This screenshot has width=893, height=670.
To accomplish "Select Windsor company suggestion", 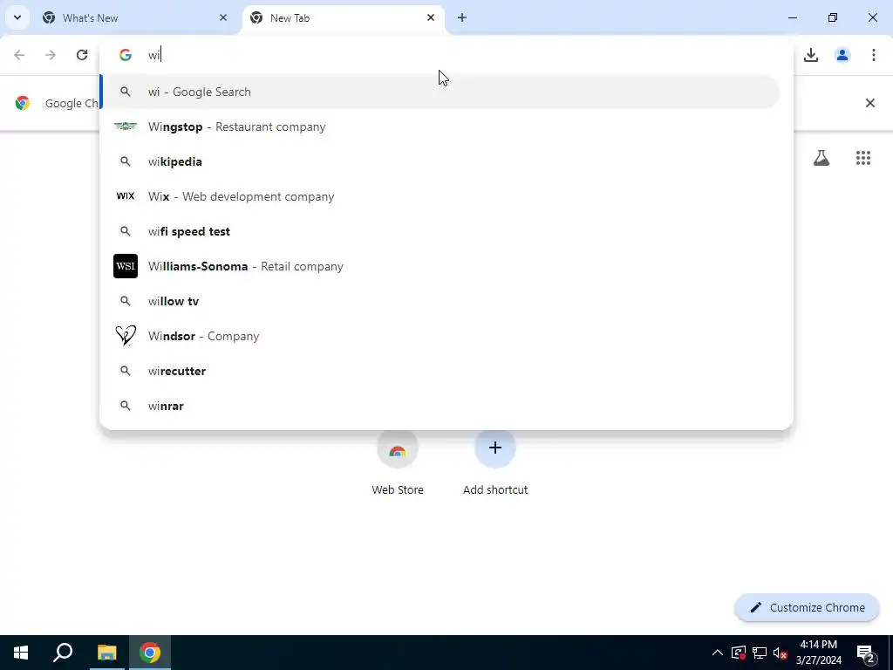I will (x=440, y=336).
